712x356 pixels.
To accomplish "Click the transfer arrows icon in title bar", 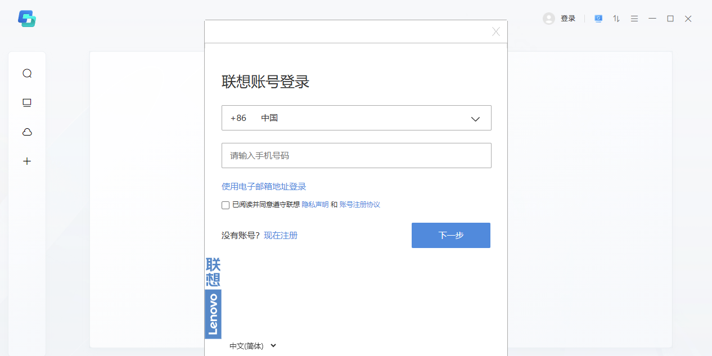I will coord(616,19).
